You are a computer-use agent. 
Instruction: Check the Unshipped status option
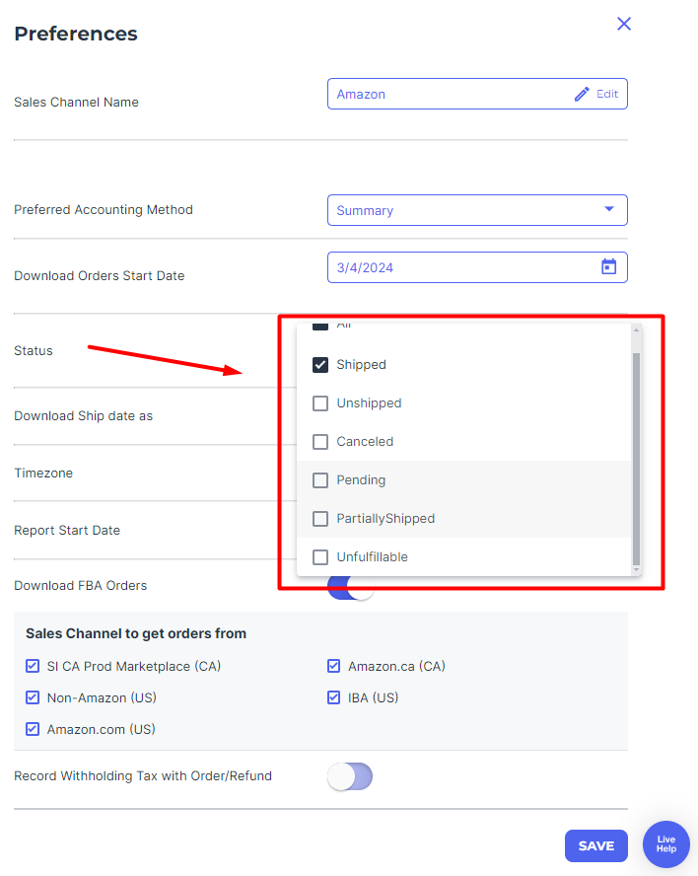point(320,403)
